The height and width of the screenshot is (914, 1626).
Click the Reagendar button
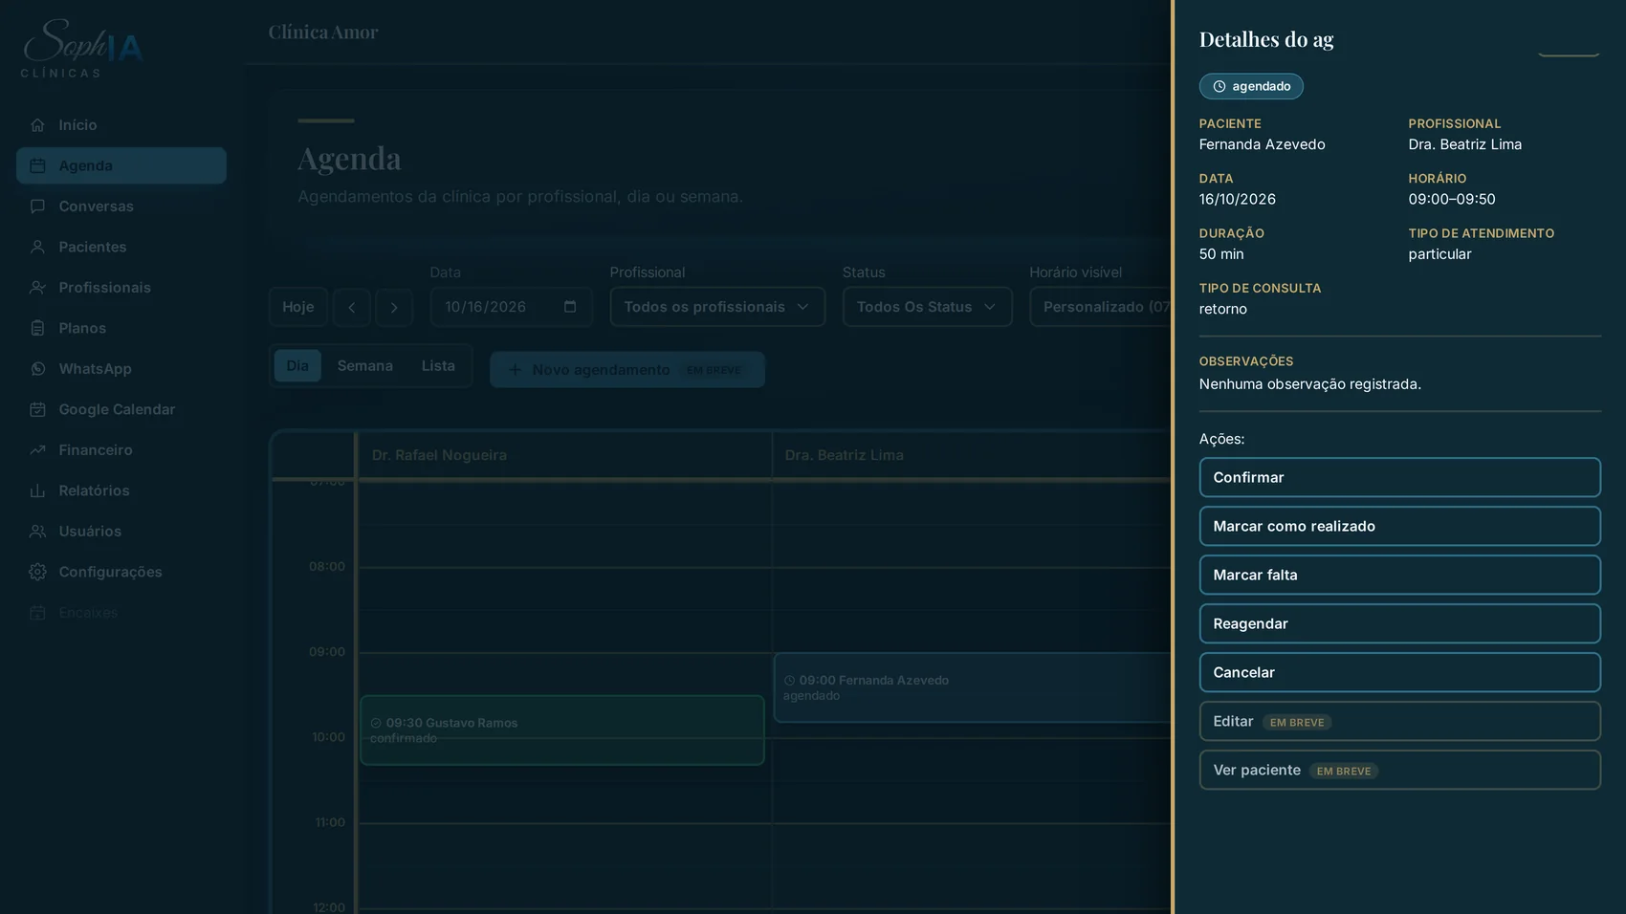click(x=1400, y=623)
